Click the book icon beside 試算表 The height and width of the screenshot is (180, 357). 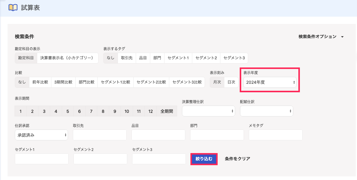(13, 8)
